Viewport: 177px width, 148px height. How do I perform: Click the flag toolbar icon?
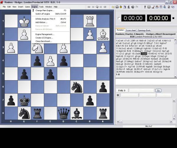coord(137,7)
